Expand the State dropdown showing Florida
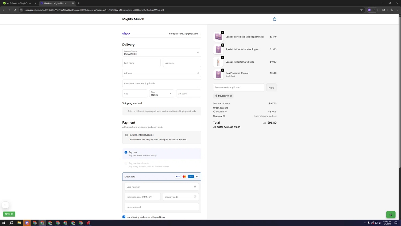The width and height of the screenshot is (401, 226). 161,93
